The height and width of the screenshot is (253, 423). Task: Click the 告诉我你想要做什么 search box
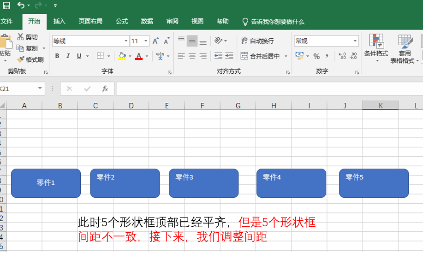pyautogui.click(x=273, y=22)
